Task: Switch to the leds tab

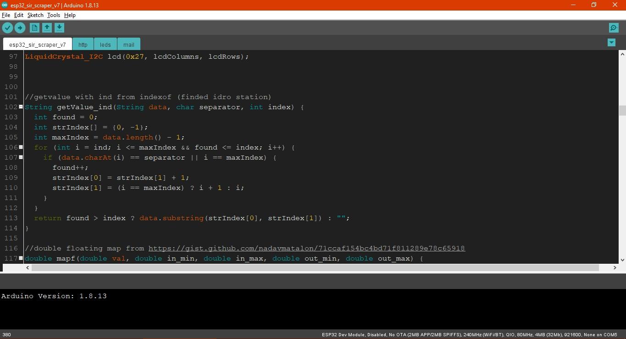Action: [105, 44]
